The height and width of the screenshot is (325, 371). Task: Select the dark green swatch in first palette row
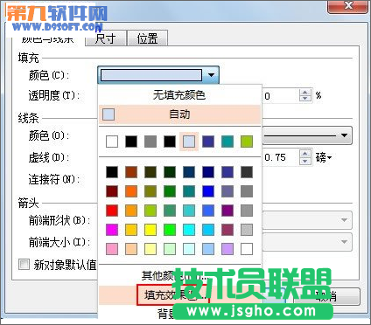[x=170, y=172]
